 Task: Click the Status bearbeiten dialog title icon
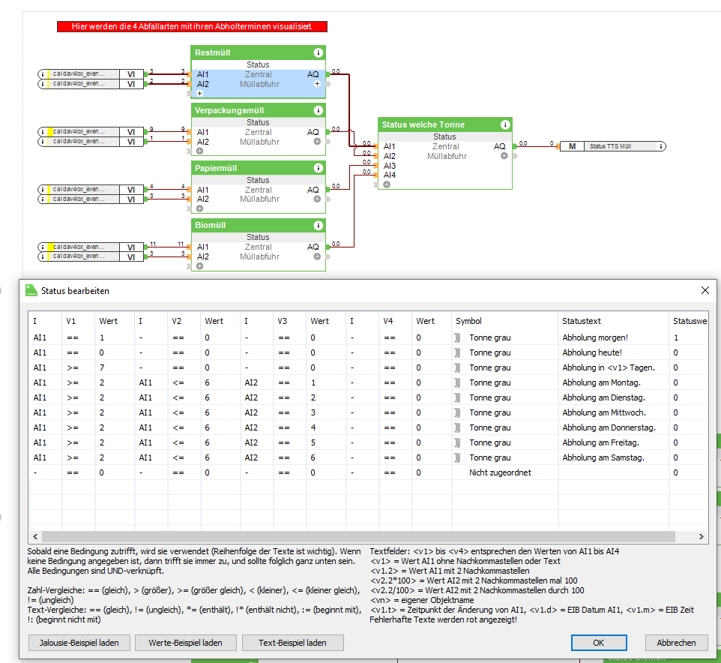pos(31,290)
